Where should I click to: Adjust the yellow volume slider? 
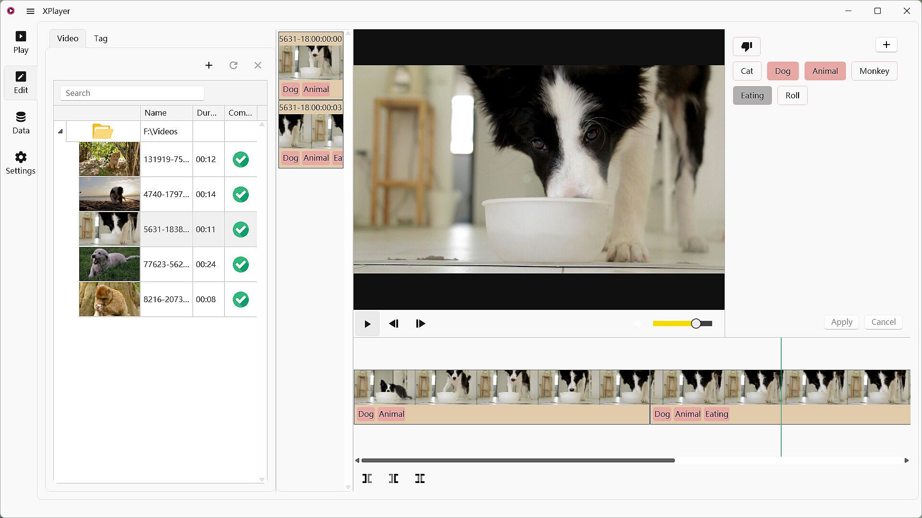point(696,324)
